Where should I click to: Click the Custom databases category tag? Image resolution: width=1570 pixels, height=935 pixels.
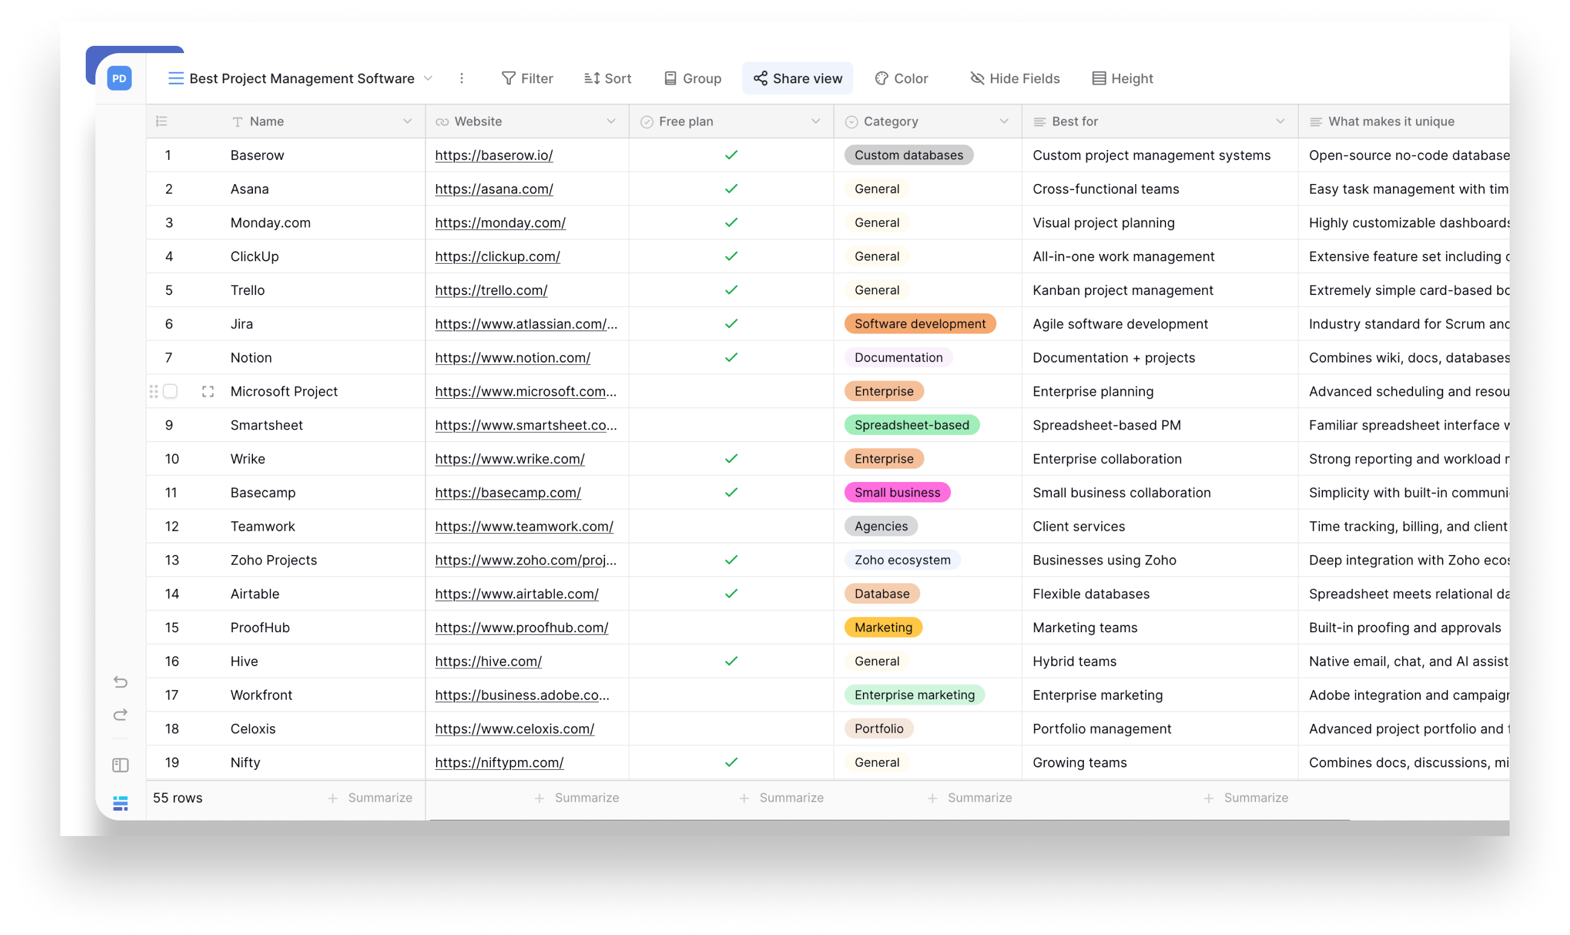(909, 155)
